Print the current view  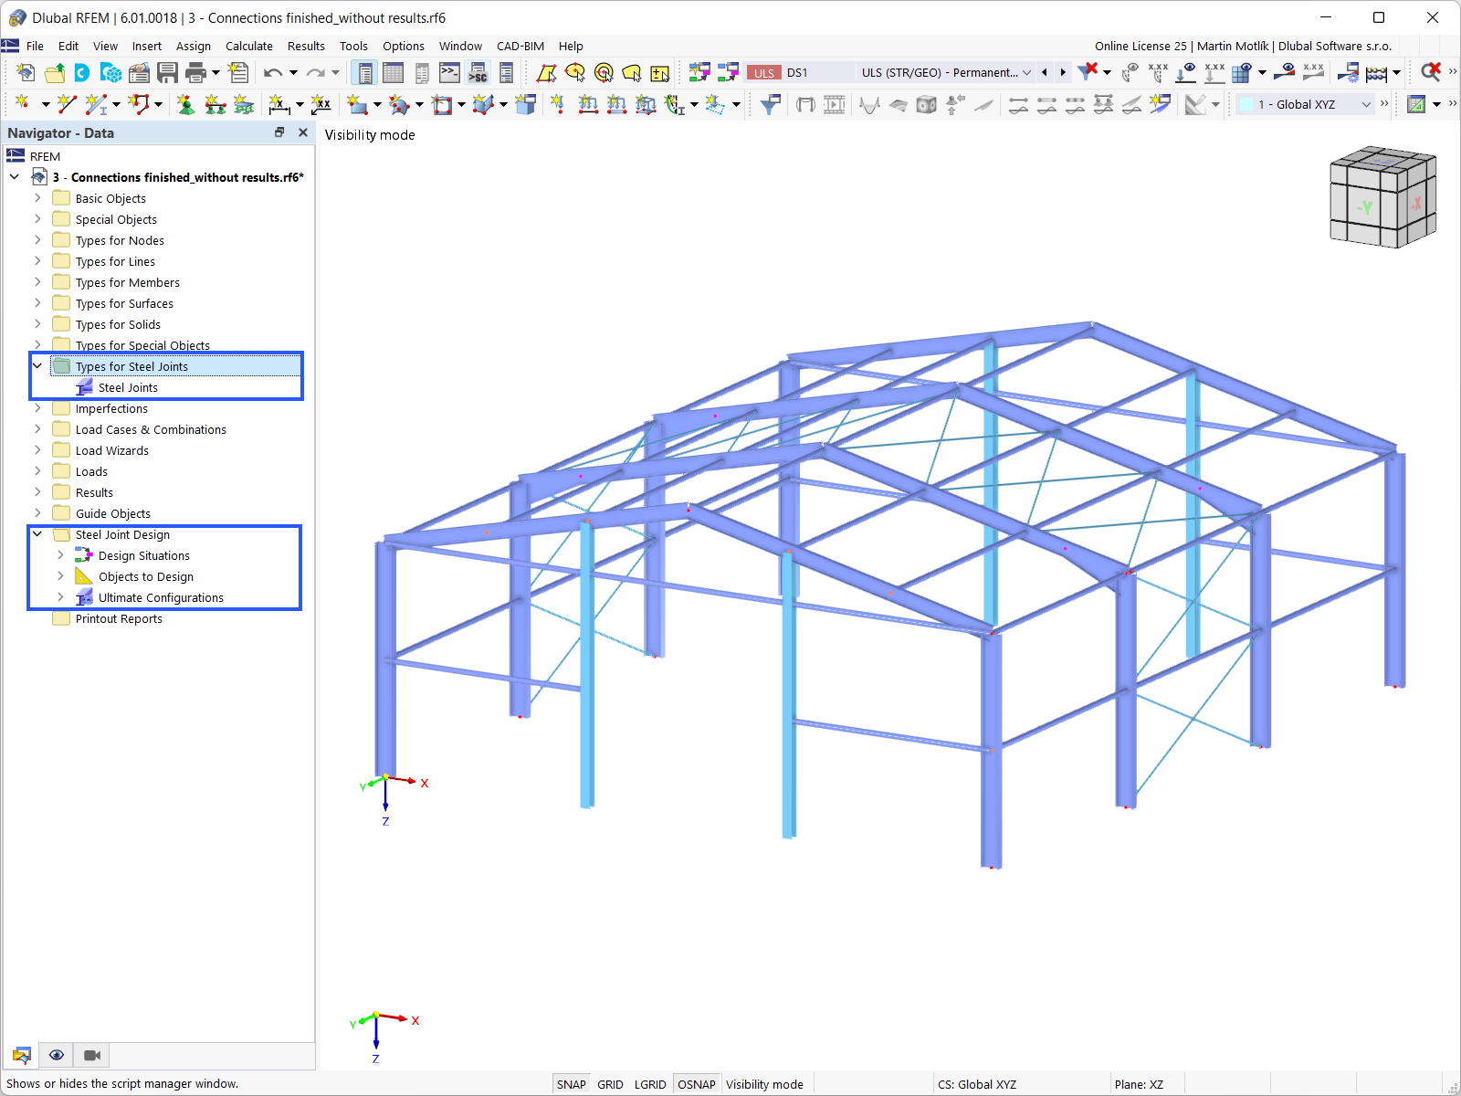[194, 72]
